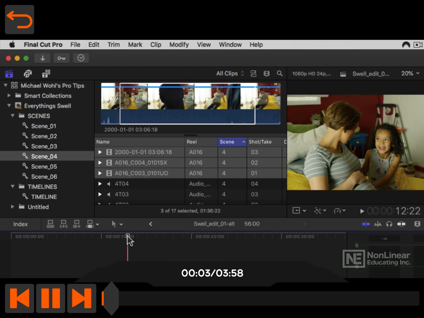Toggle video and audio skimming icon

[x=366, y=224]
